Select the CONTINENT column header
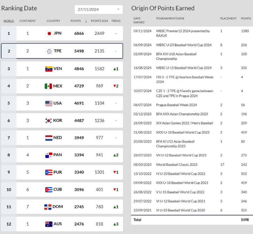The image size is (253, 234). click(28, 21)
